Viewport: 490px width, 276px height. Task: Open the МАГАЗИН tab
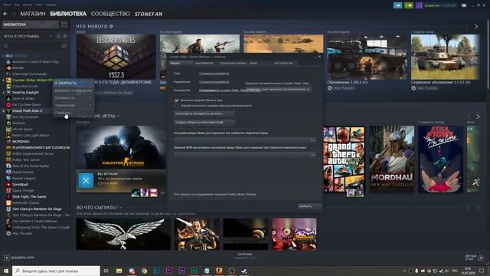pos(33,14)
